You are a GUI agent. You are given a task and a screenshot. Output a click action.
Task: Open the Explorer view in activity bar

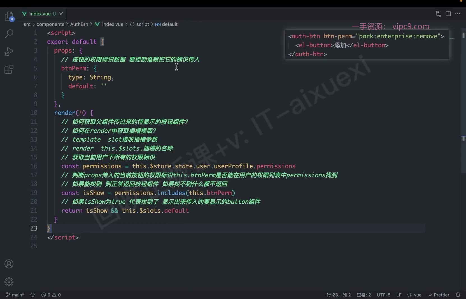[x=9, y=16]
